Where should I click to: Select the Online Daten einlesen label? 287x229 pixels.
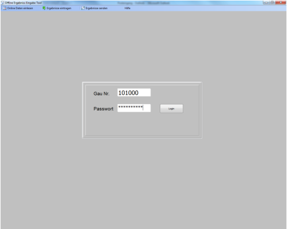click(x=20, y=8)
